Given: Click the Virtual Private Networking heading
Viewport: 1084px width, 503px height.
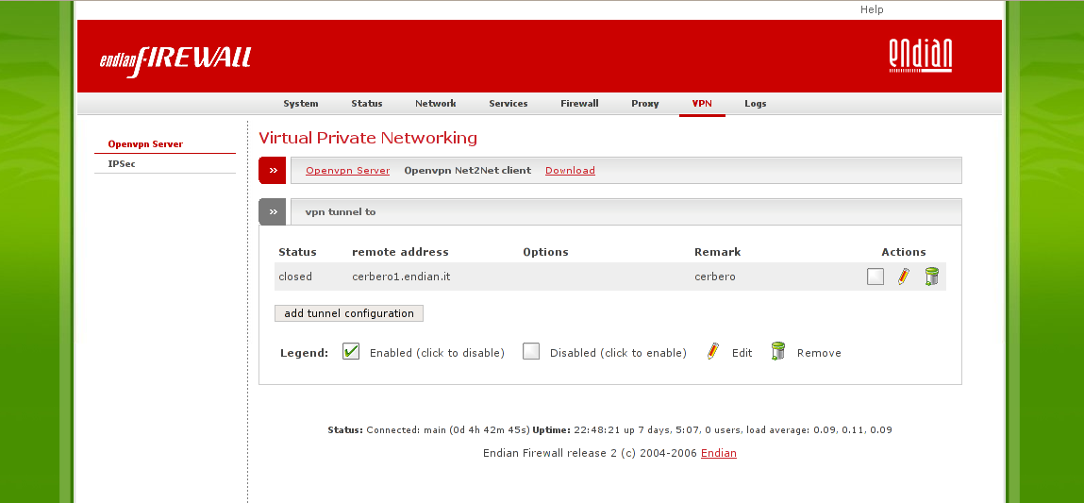Looking at the screenshot, I should (x=368, y=138).
